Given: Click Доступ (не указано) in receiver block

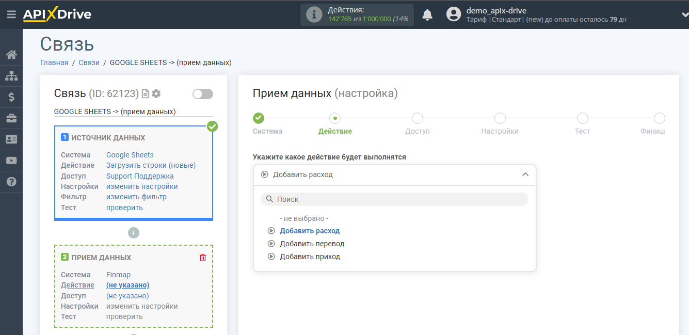Looking at the screenshot, I should tap(127, 296).
